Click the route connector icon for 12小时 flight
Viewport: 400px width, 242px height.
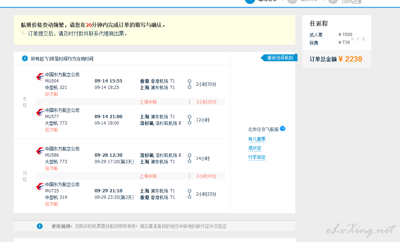point(189,120)
